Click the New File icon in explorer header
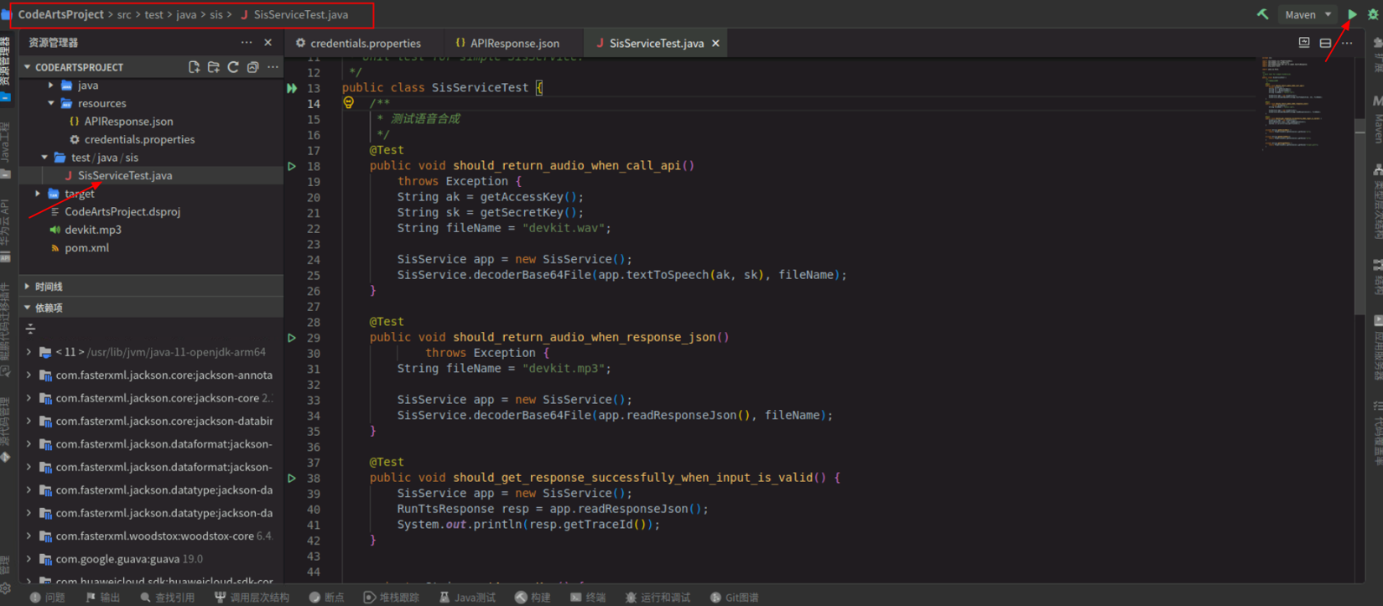Viewport: 1383px width, 606px height. click(x=194, y=67)
